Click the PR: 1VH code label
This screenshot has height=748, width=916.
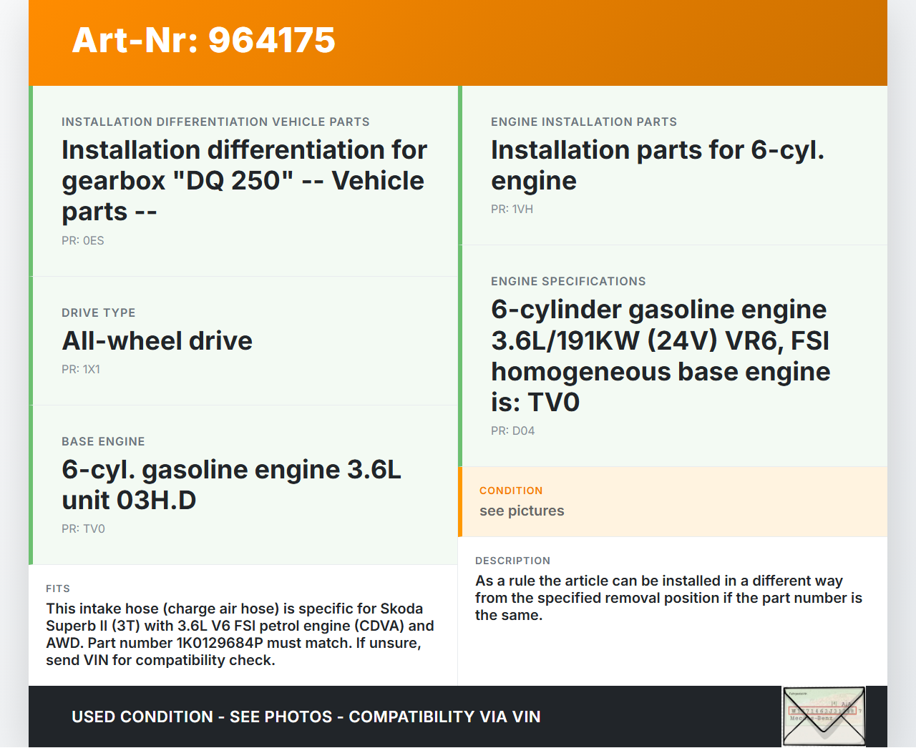[512, 210]
